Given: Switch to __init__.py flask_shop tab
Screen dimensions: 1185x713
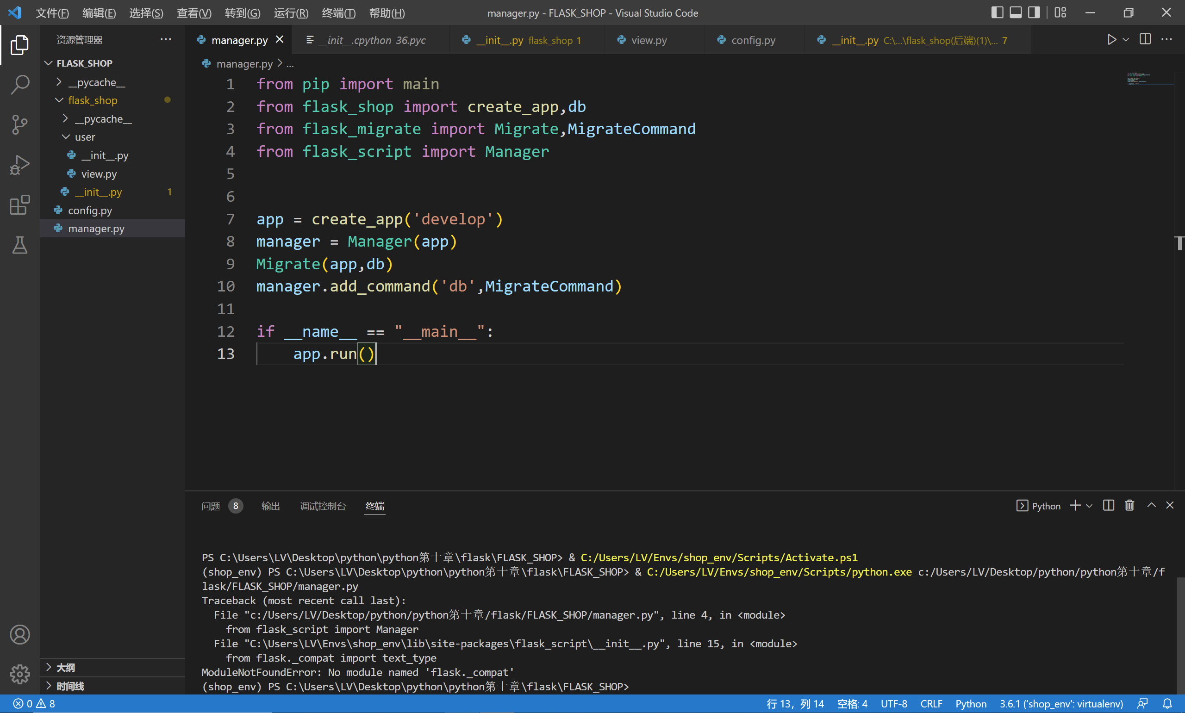Looking at the screenshot, I should tap(527, 40).
